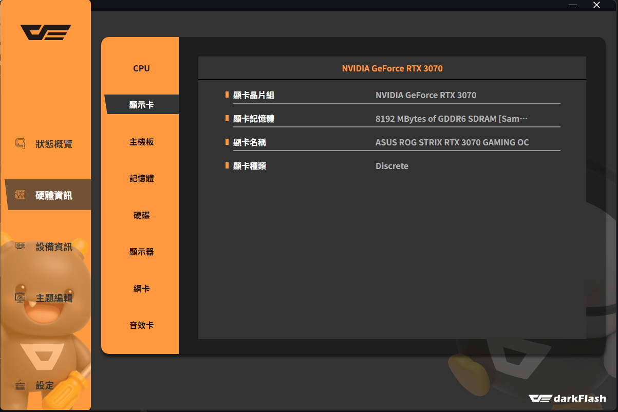Click ASUS ROG STRIX RTX 3070 GAMING OC

[x=452, y=142]
